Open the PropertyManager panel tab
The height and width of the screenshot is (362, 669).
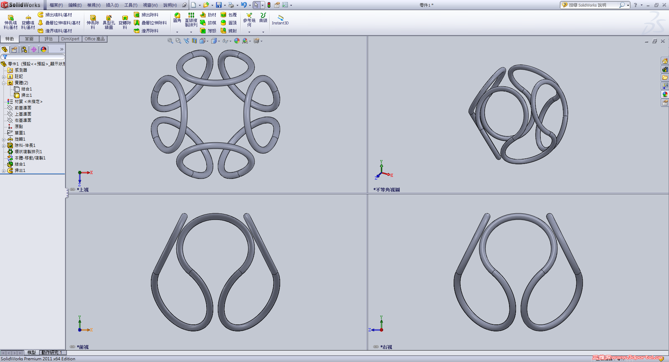coord(14,49)
